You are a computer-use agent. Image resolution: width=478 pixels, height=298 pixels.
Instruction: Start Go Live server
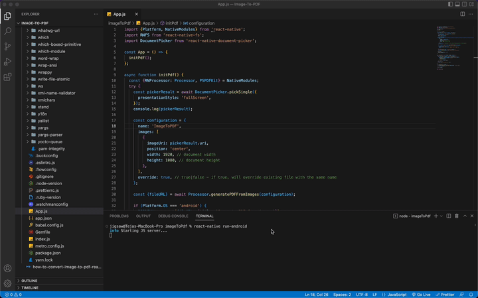[x=421, y=295]
